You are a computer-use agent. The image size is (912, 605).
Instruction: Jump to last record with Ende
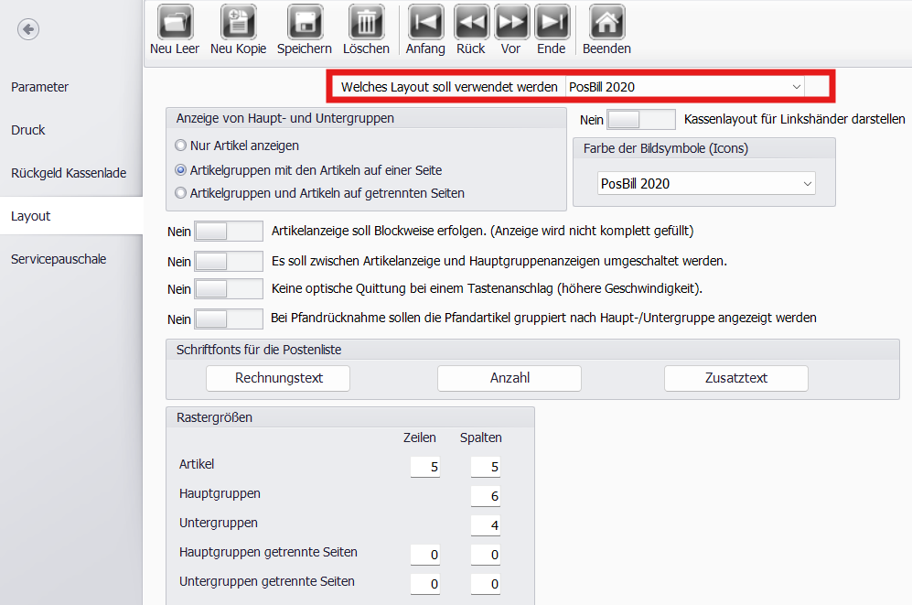(552, 22)
